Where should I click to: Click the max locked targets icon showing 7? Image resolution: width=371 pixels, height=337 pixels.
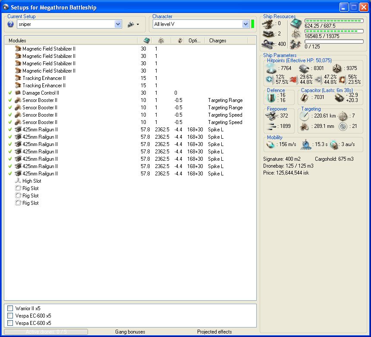343,116
